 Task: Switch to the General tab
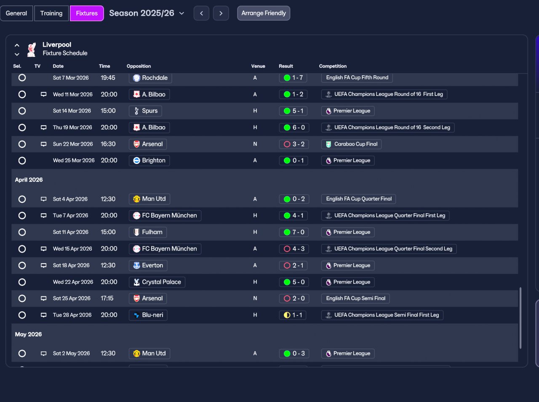coord(16,13)
